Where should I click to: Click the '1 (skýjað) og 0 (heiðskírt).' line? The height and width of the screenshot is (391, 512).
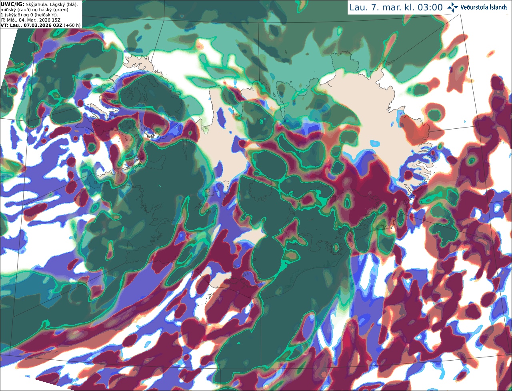pyautogui.click(x=29, y=15)
